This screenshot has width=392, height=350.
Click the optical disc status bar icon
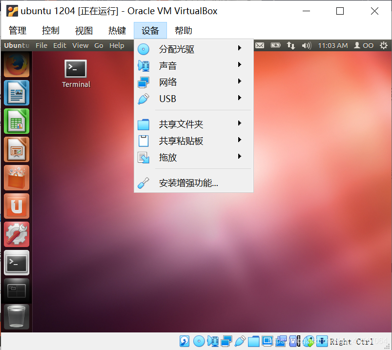pos(199,341)
